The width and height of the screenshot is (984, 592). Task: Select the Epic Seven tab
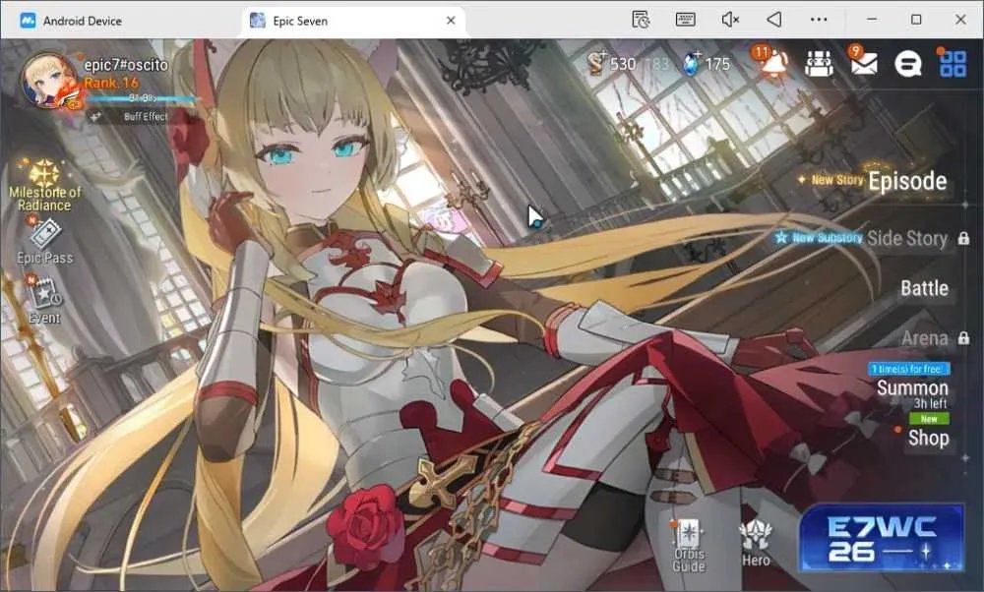click(300, 21)
